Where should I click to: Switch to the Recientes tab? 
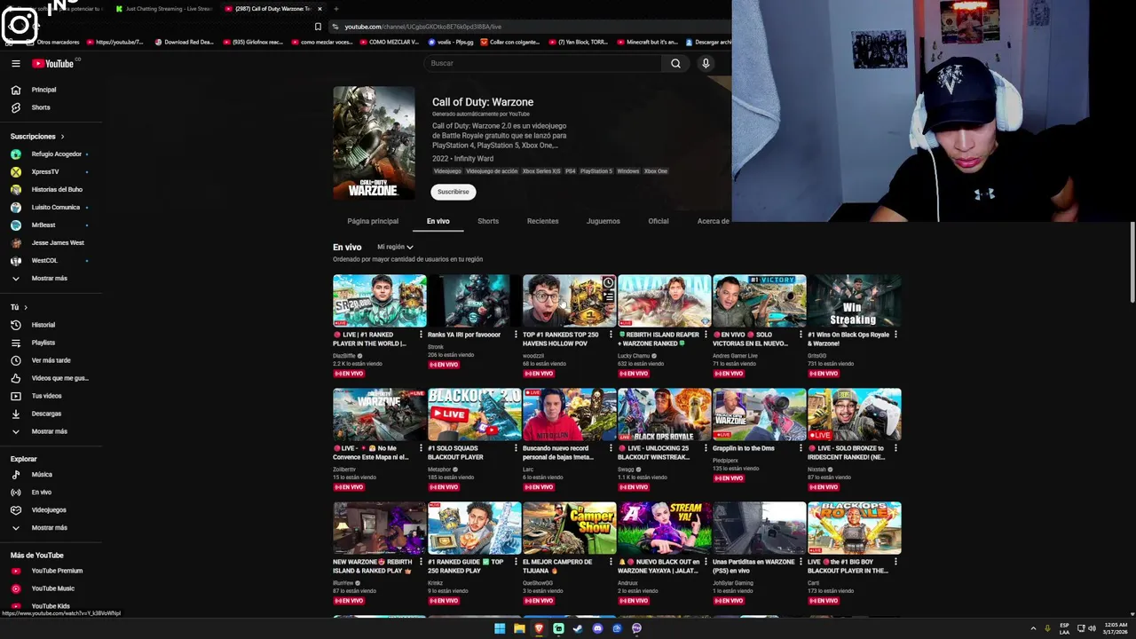pos(542,221)
